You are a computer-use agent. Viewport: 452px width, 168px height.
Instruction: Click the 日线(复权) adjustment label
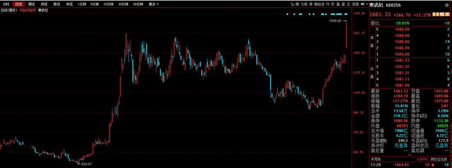(x=9, y=10)
